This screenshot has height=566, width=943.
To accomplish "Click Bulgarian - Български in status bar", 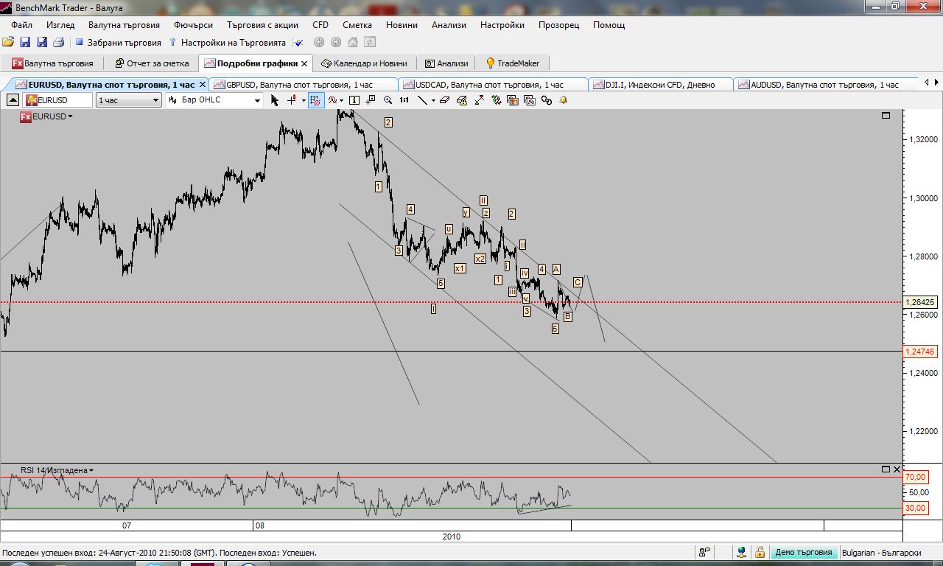I will tap(881, 552).
